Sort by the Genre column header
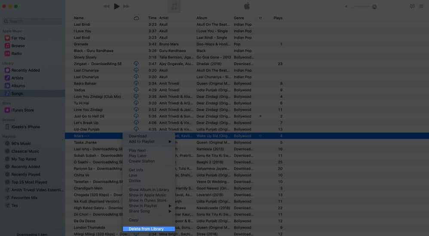429x236 pixels. click(x=239, y=18)
